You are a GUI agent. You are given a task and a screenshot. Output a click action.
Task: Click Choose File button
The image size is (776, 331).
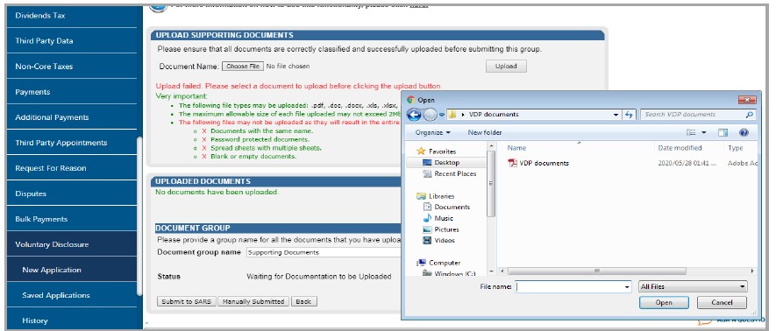242,67
